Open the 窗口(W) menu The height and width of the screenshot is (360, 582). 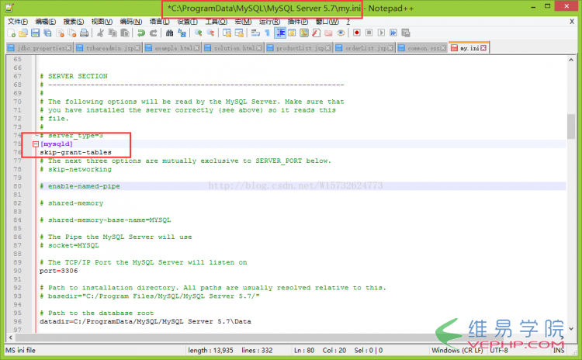coord(327,22)
